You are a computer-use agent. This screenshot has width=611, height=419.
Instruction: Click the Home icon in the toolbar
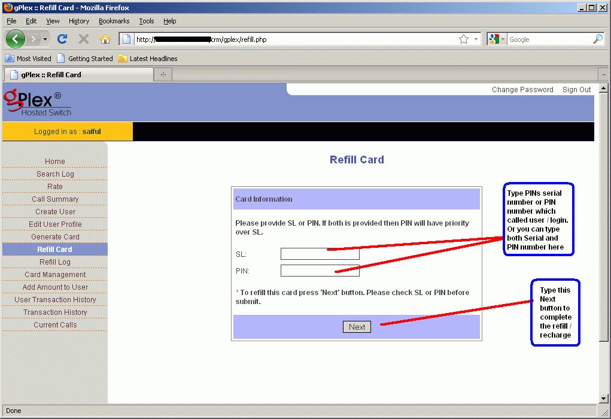104,38
